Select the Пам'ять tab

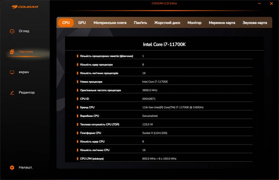[140, 23]
